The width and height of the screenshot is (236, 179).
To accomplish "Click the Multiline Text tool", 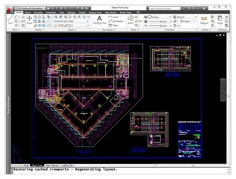I will point(100,20).
